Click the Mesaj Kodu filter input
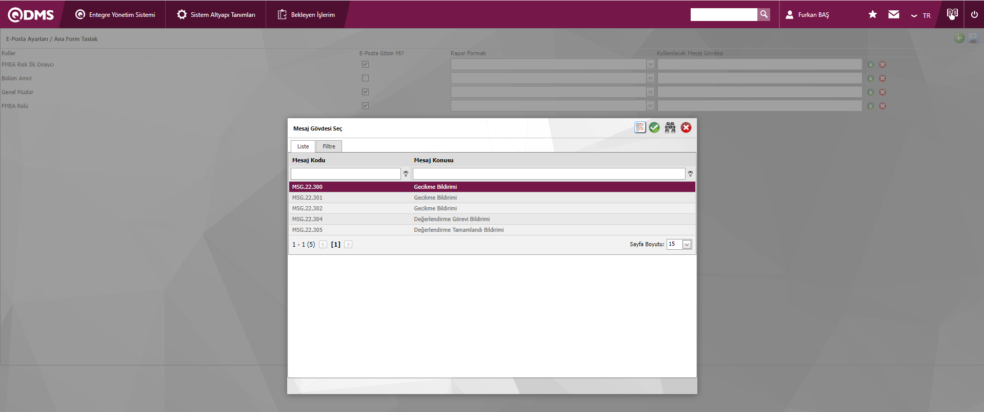This screenshot has width=984, height=412. 346,174
